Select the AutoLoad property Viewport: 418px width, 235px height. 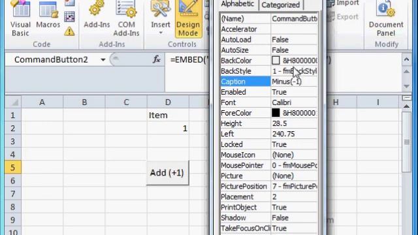pos(269,39)
